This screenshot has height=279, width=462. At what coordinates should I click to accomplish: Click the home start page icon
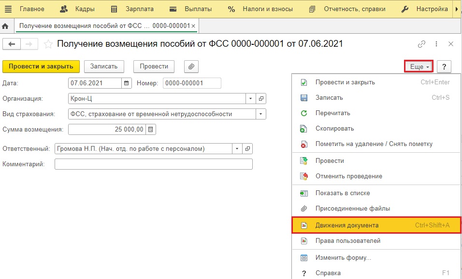5,26
